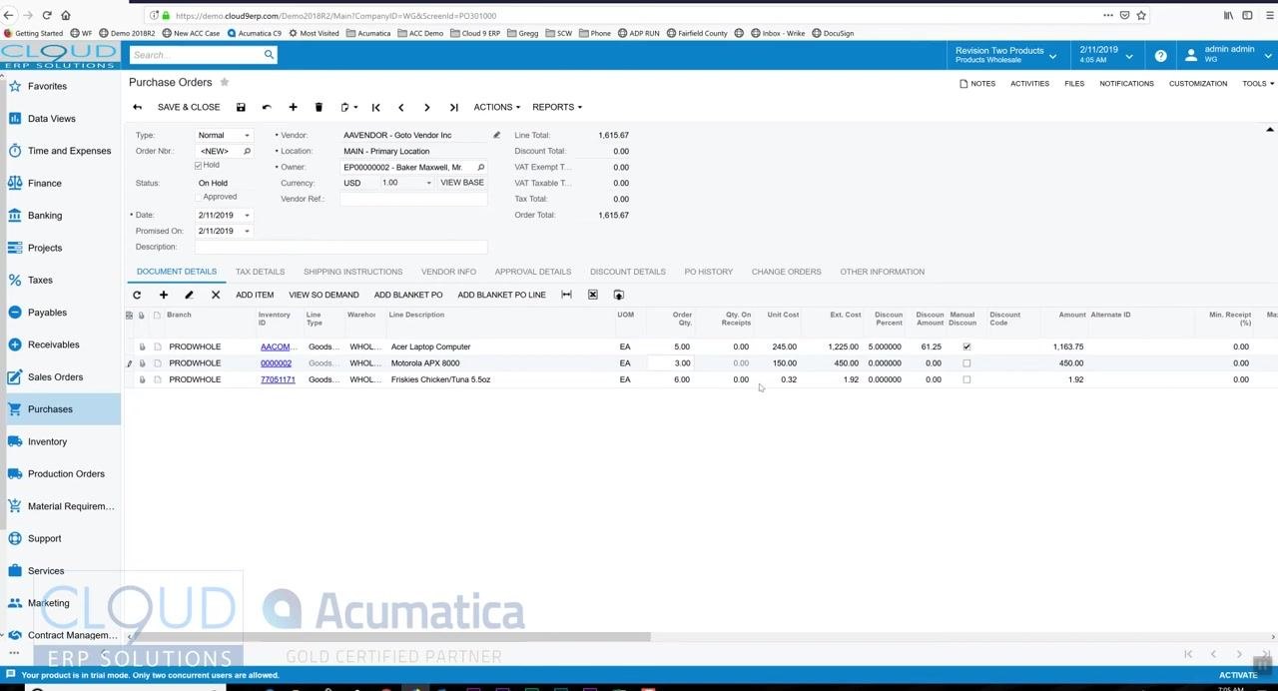This screenshot has height=691, width=1278.
Task: Click the search magnifier icon
Action: [x=269, y=55]
